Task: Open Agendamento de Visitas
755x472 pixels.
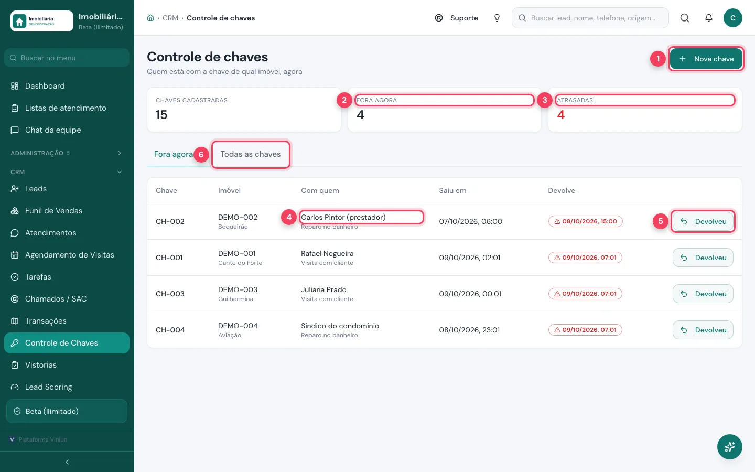Action: (x=67, y=255)
